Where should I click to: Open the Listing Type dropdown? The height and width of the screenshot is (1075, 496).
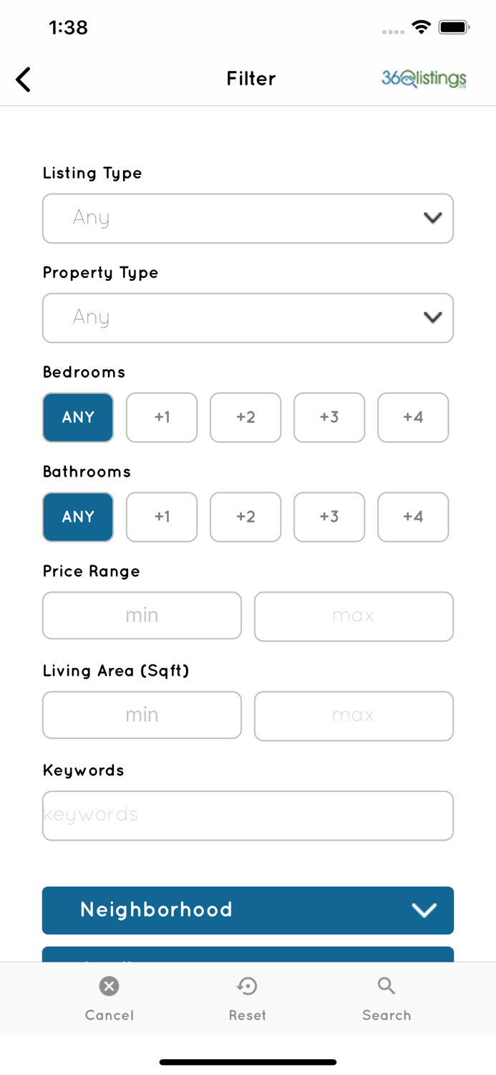248,219
